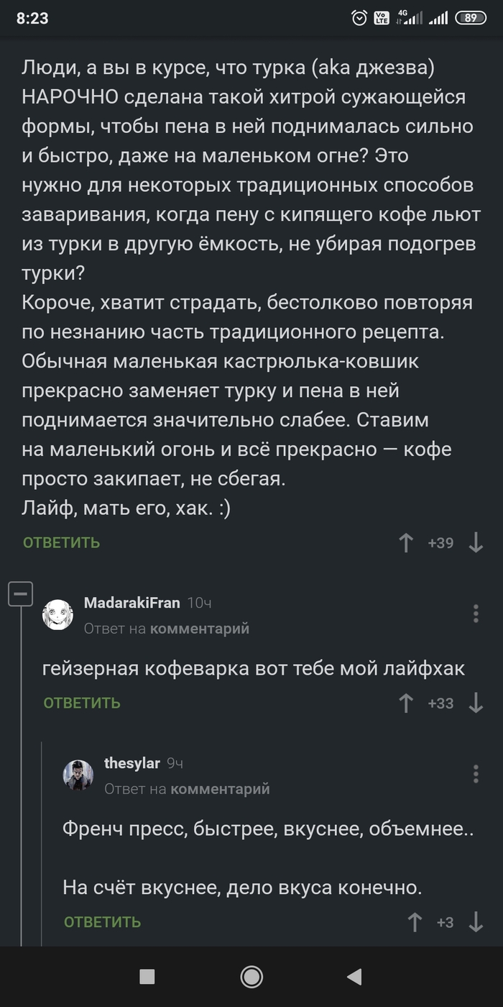Upvote MadarakiFran's гейзерная кофеварка comment
Screen dimensions: 503x1007
[x=406, y=703]
